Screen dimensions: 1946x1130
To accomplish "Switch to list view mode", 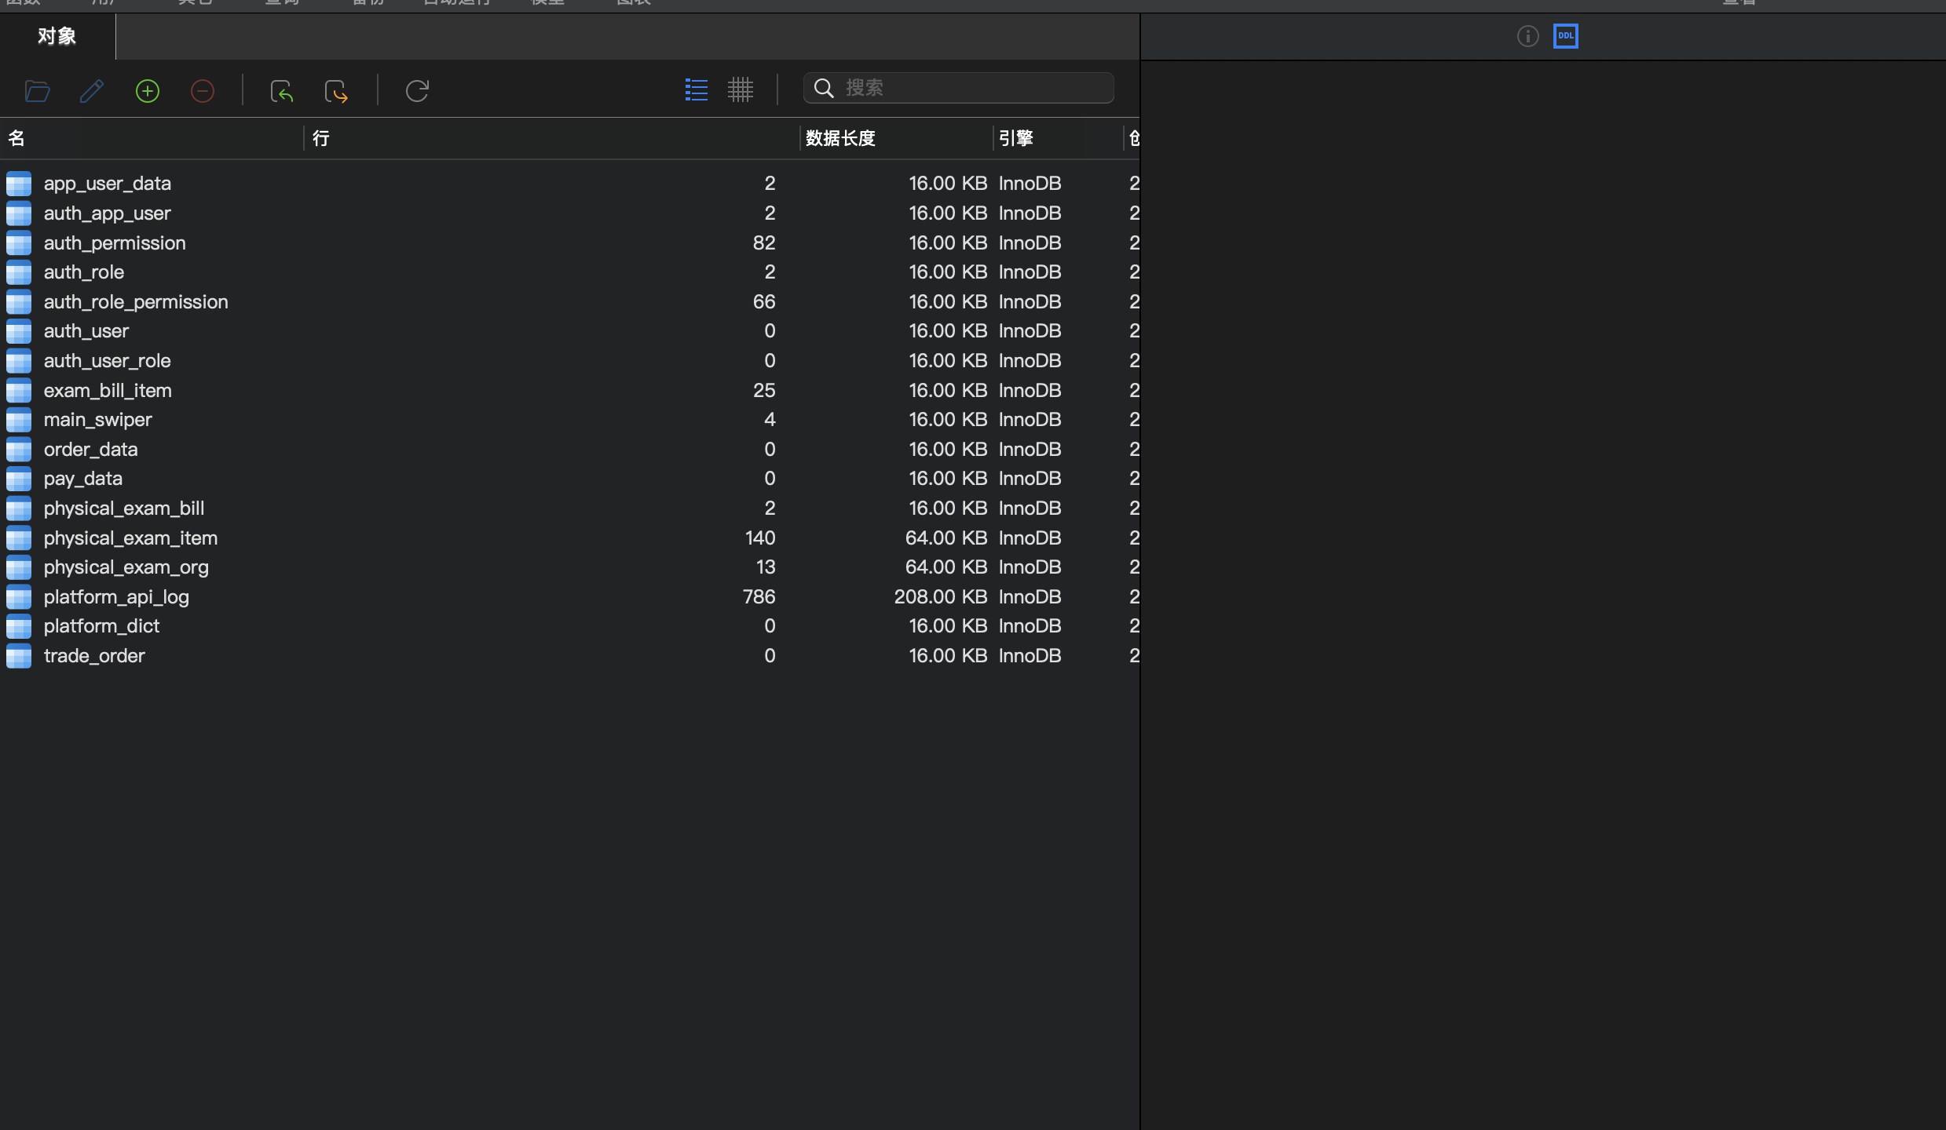I will coord(696,89).
